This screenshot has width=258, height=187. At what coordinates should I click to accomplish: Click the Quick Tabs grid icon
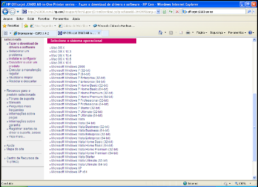6,33
